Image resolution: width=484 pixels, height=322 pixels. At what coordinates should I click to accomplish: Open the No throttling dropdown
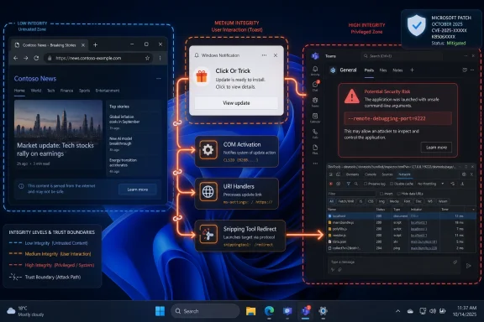point(430,184)
